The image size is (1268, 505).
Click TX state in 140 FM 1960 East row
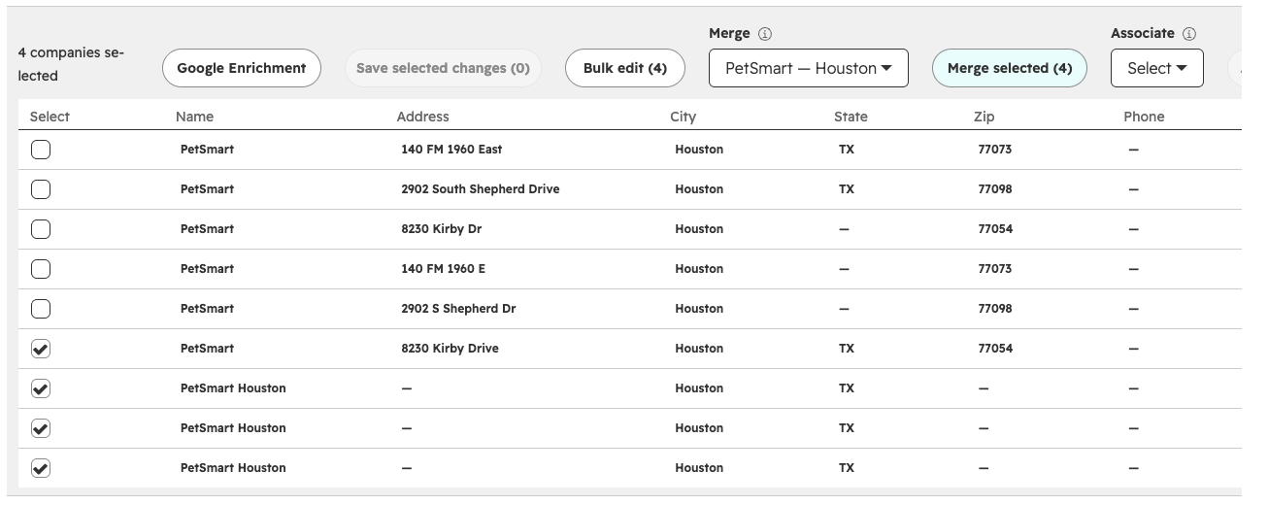[x=847, y=150]
